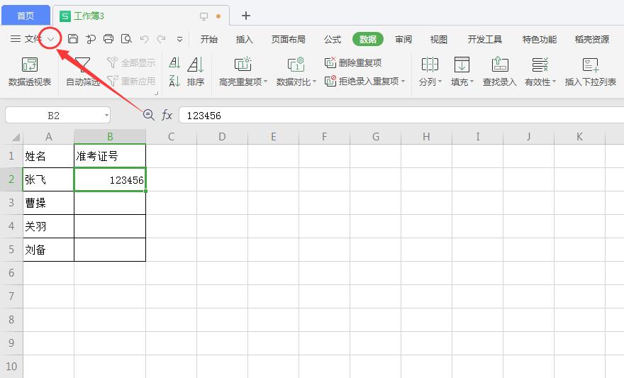624x378 pixels.
Task: Click cell containing 姓名
Action: coord(48,156)
